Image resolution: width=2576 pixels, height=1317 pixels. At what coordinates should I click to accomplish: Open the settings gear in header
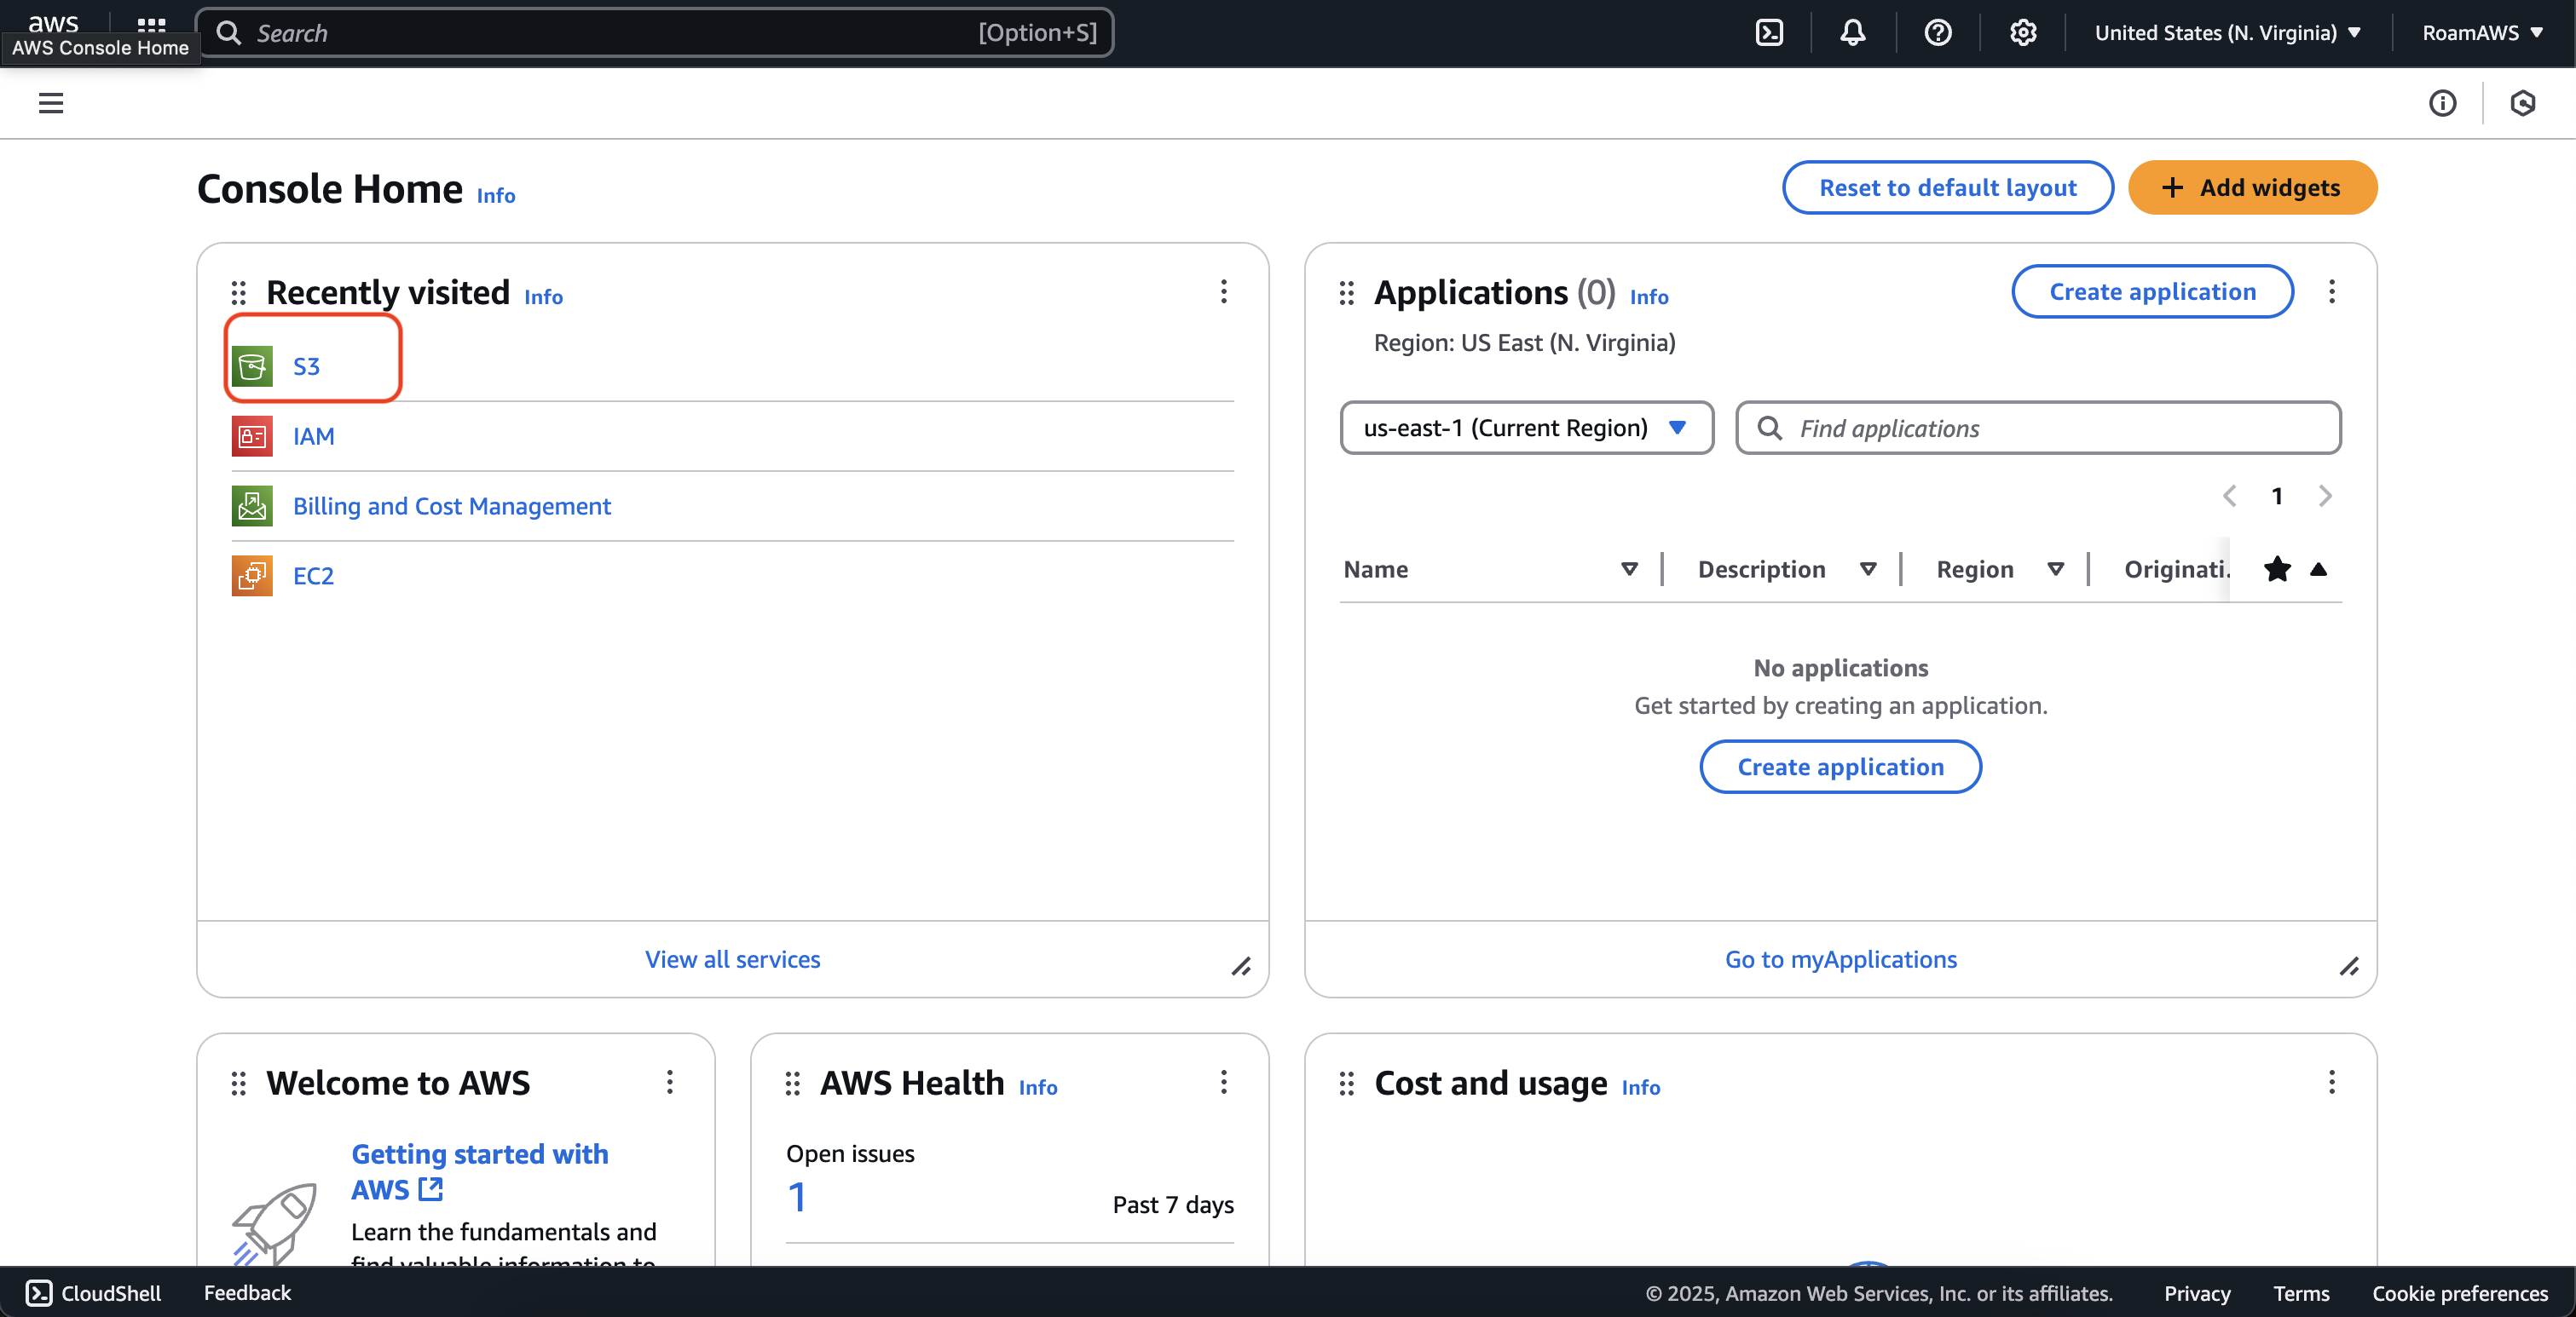point(2023,33)
